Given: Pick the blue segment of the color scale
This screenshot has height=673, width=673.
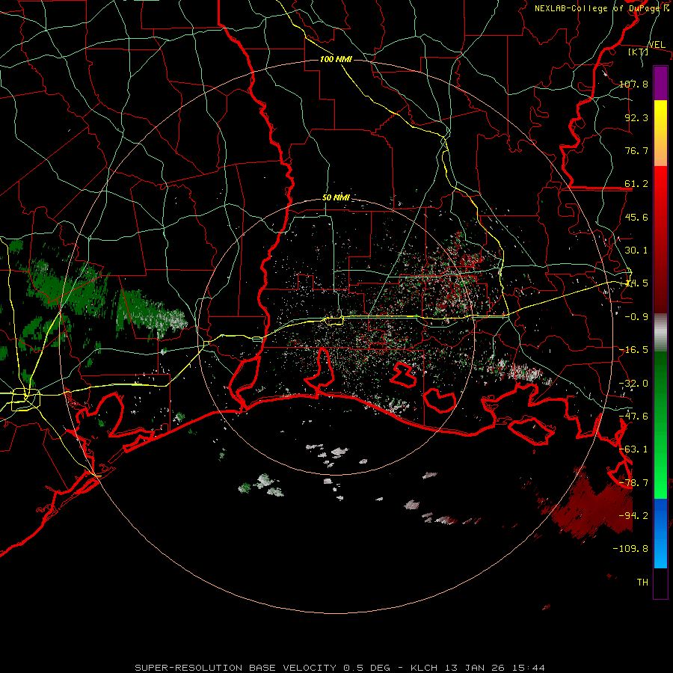Looking at the screenshot, I should click(x=660, y=533).
